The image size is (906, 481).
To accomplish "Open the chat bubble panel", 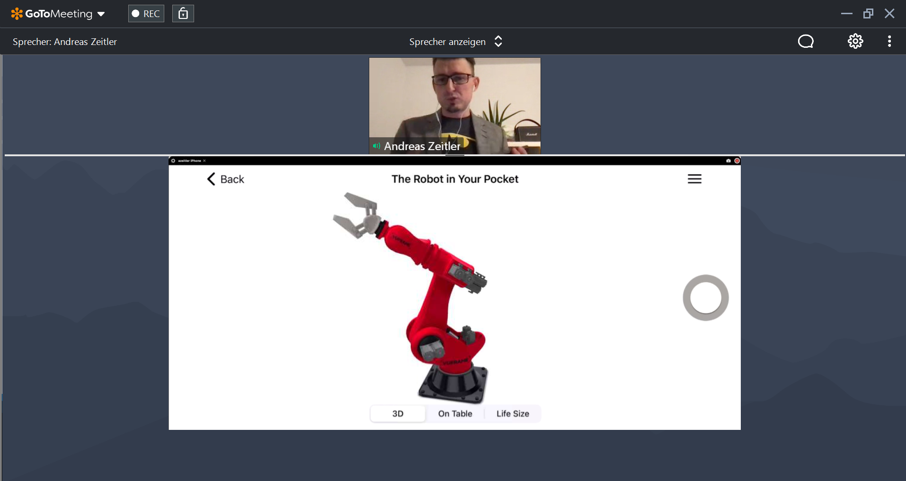I will click(805, 42).
